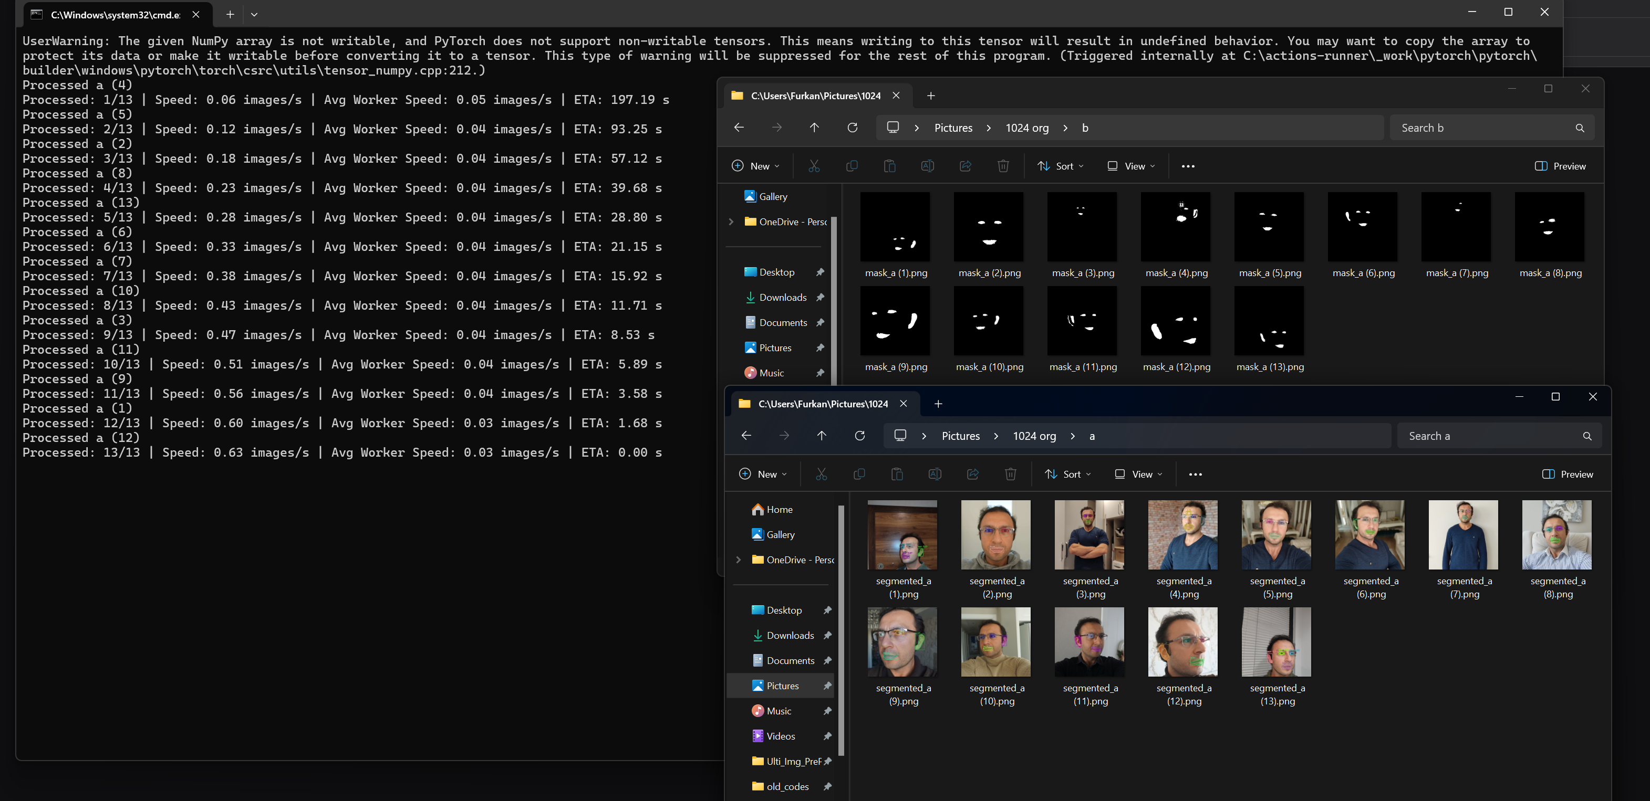Click Paste icon in folder b toolbar
This screenshot has width=1650, height=801.
(889, 166)
